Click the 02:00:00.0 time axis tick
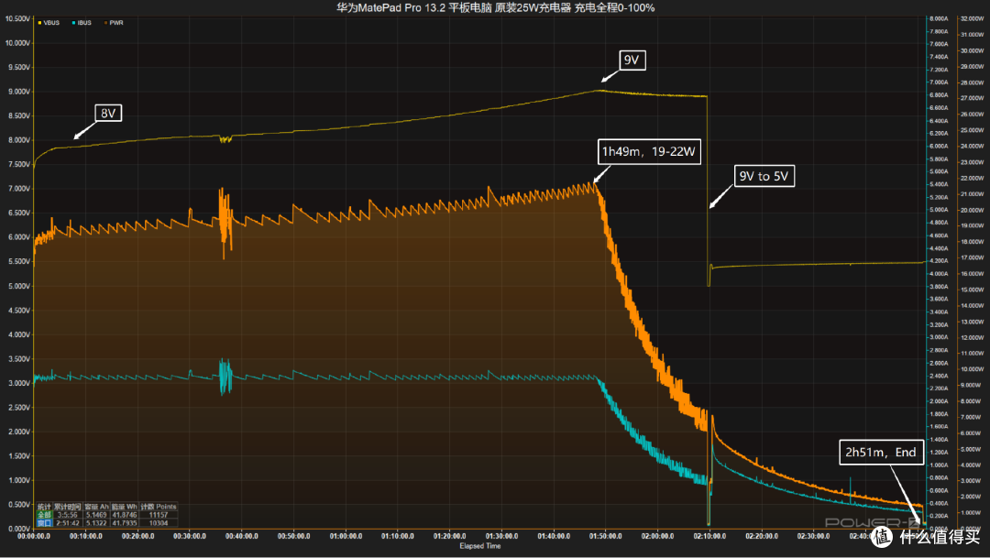Viewport: 990px width, 558px height. click(x=657, y=536)
